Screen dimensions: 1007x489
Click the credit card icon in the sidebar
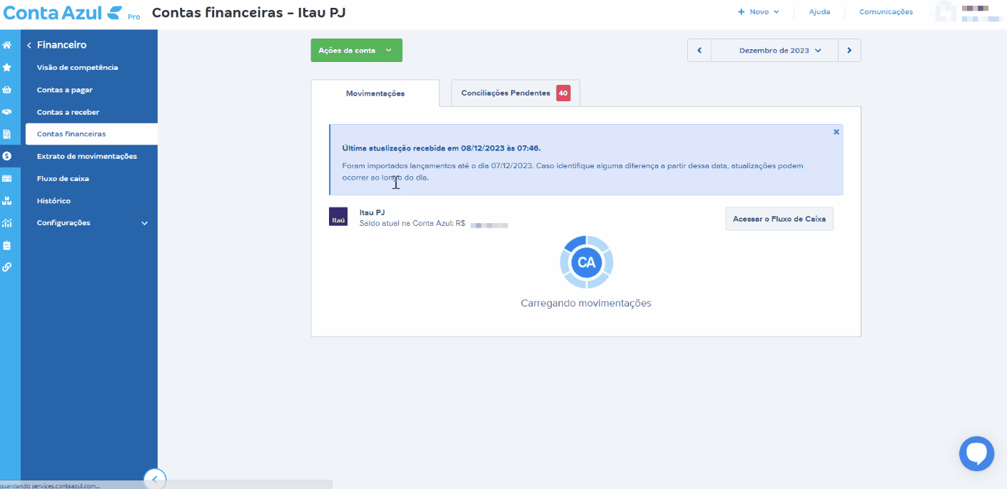coord(6,178)
